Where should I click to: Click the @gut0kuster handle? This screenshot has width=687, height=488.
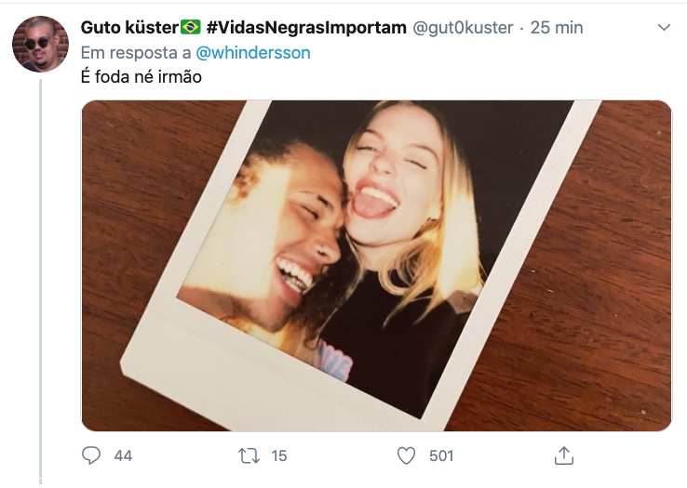tap(463, 28)
